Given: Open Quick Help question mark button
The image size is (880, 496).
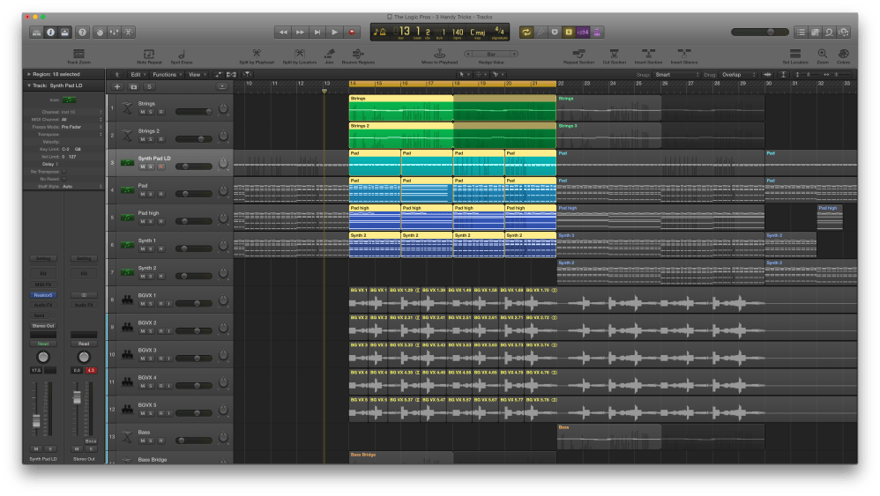Looking at the screenshot, I should pos(82,33).
